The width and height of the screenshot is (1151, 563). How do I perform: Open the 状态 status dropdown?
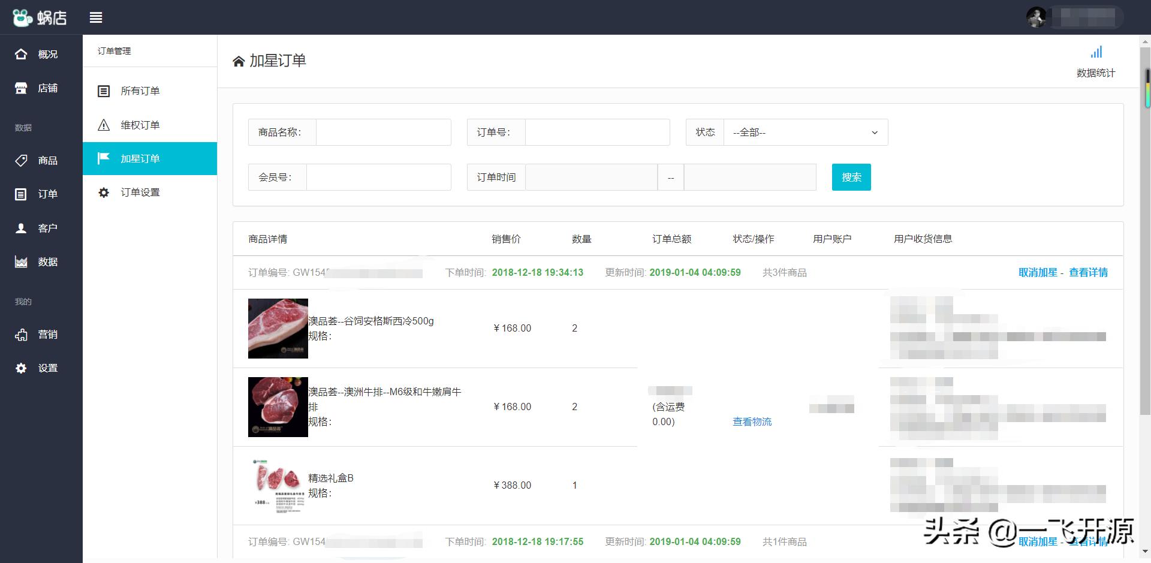(805, 132)
